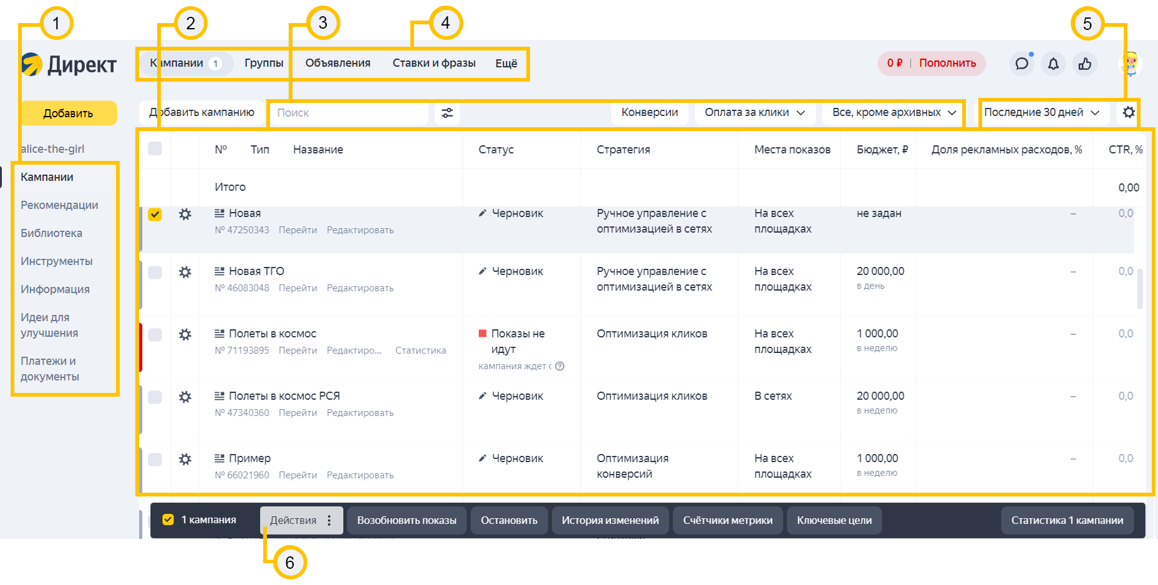Screen dimensions: 1158x585
Task: Click the Конверсии button
Action: 649,112
